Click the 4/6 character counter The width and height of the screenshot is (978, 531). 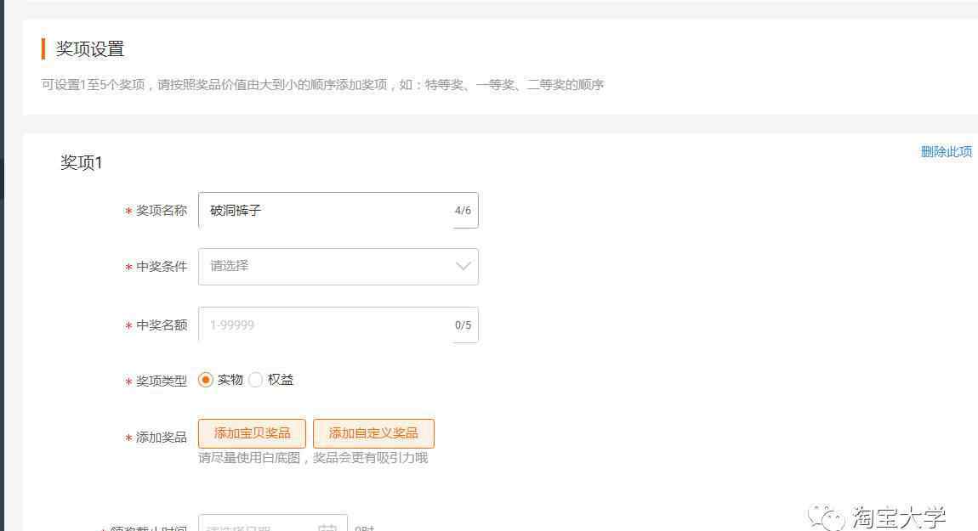pos(463,211)
